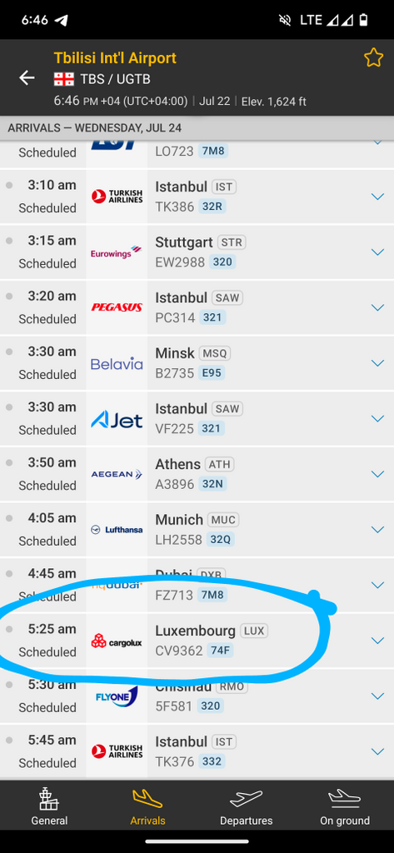Viewport: 394px width, 853px height.
Task: Select the 74F aircraft type badge
Action: pyautogui.click(x=220, y=651)
